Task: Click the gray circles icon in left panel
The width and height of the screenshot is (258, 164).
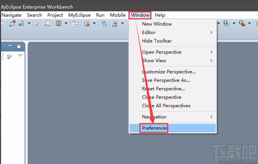Action: pos(9,56)
